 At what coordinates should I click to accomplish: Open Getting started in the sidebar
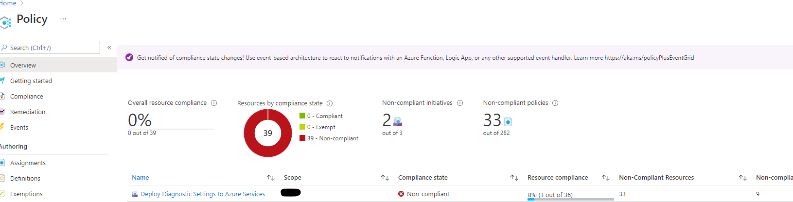coord(31,81)
